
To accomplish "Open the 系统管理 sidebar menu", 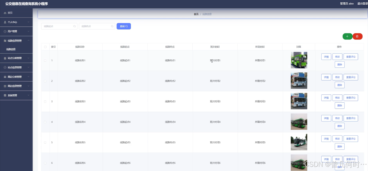I will click(x=16, y=96).
